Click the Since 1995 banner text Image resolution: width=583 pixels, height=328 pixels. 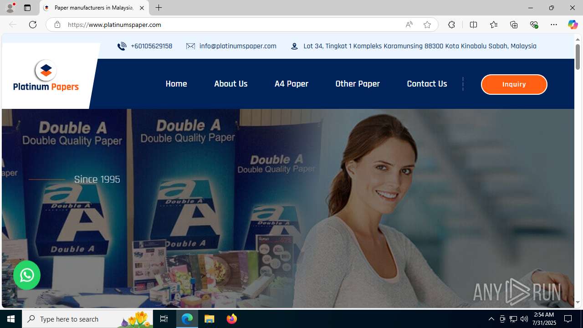(x=97, y=179)
